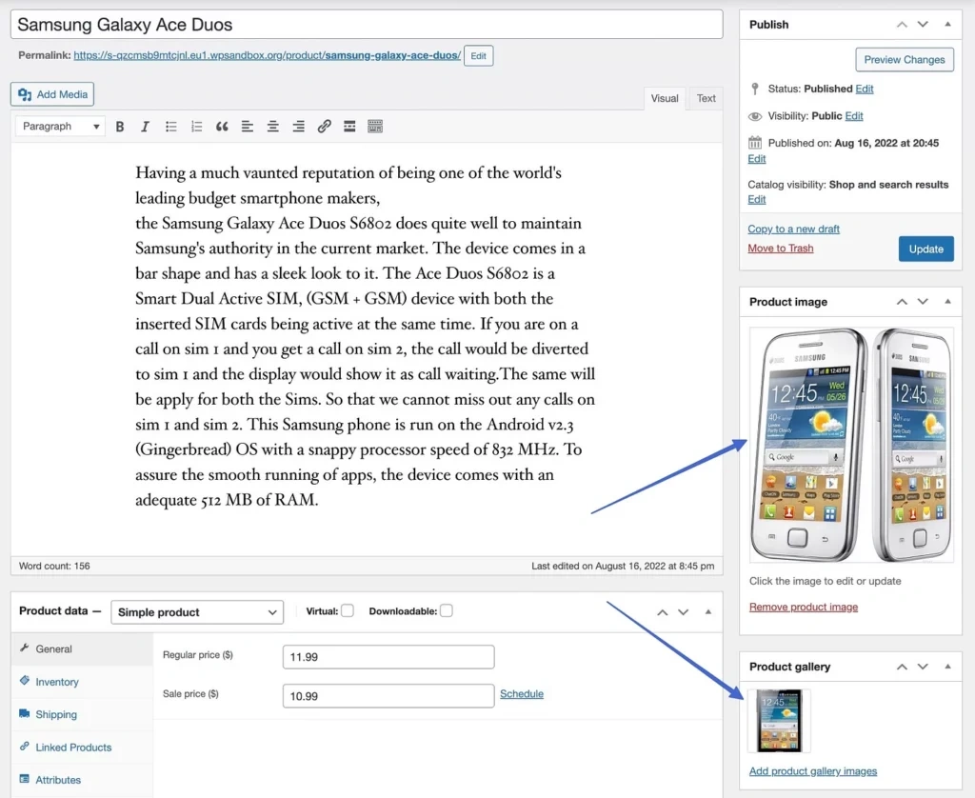
Task: Select the product gallery thumbnail image
Action: [x=780, y=721]
